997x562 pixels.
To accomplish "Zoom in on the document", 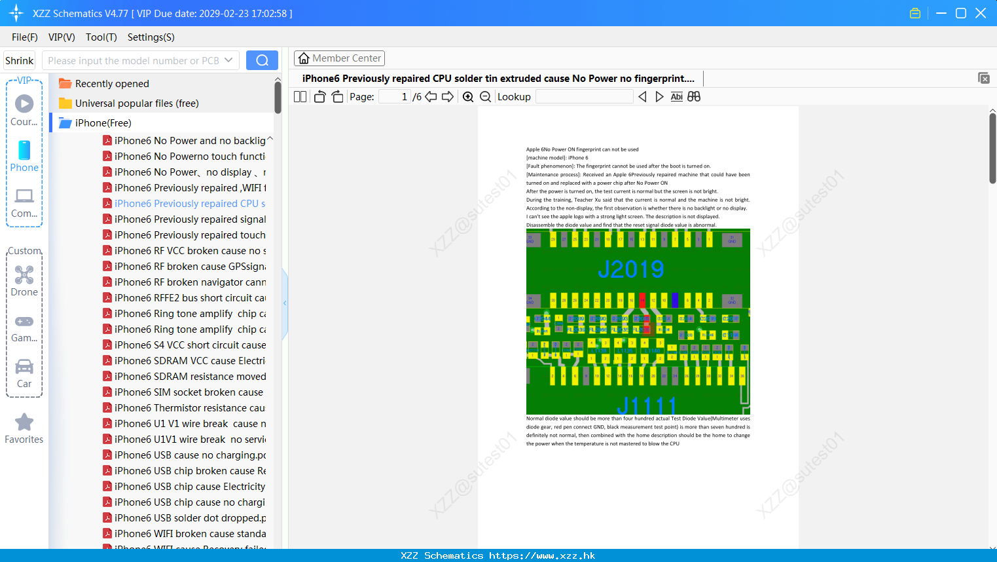I will (x=468, y=96).
